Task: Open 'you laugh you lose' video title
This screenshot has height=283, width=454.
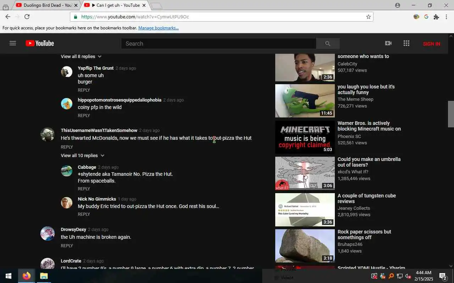Action: click(x=366, y=89)
